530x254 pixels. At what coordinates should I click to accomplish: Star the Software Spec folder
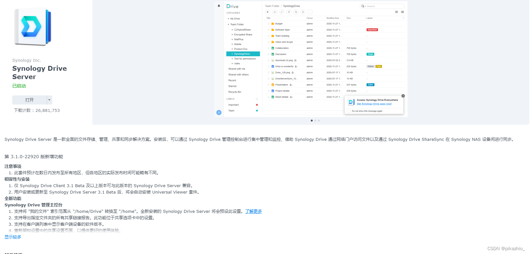(269, 30)
